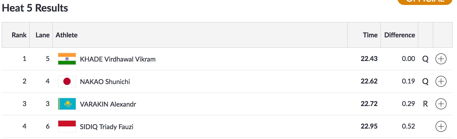This screenshot has height=139, width=457.
Task: Click the Q qualification mark for KHADE
Action: [425, 59]
